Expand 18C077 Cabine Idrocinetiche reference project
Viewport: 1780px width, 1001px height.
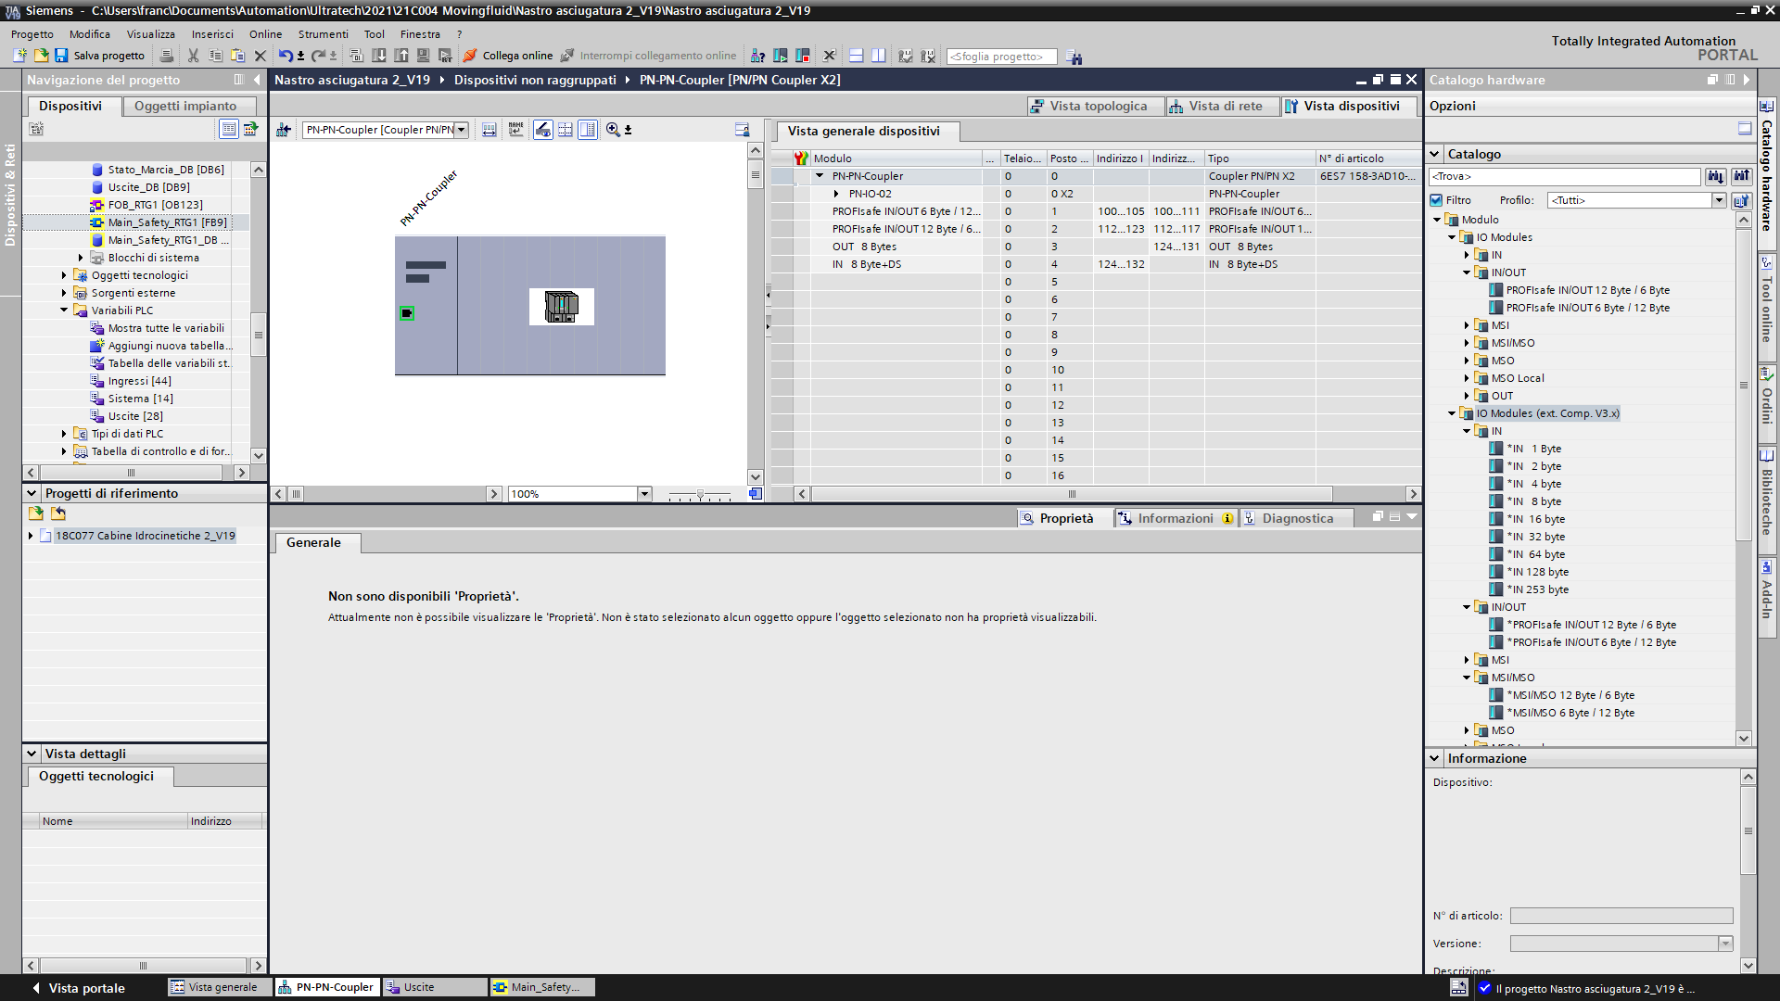(31, 536)
